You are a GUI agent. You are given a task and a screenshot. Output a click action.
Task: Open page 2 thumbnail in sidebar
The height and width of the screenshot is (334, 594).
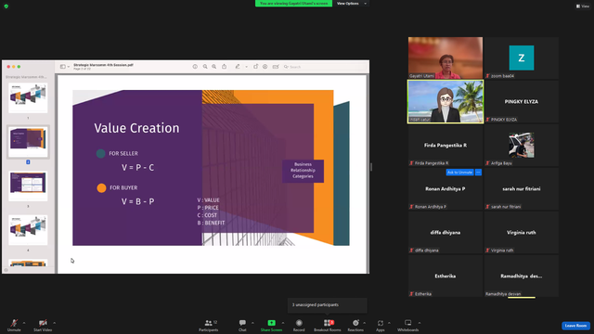point(28,142)
